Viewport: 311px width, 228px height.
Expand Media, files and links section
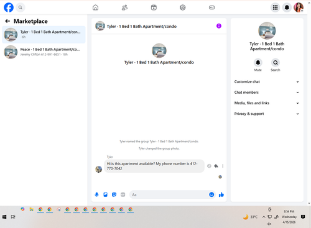pyautogui.click(x=267, y=103)
